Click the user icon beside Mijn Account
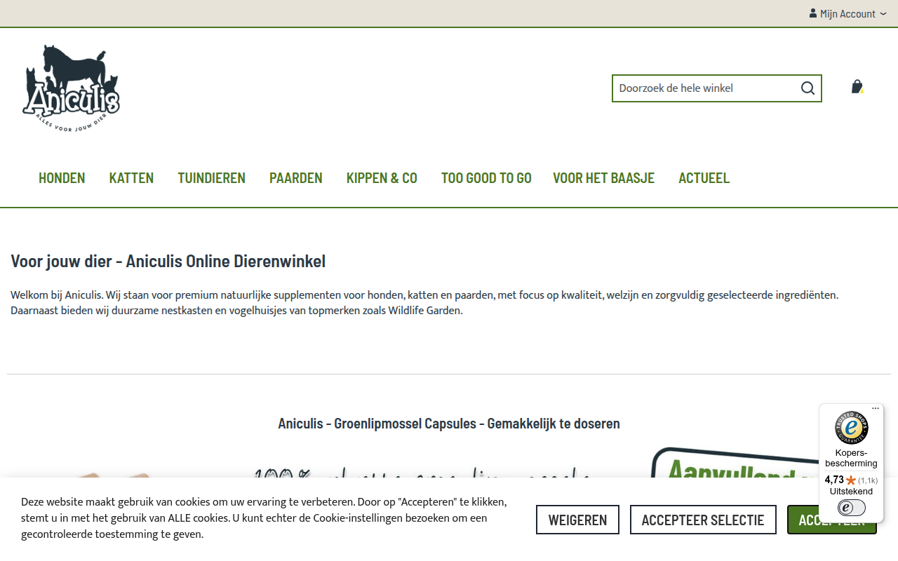 (x=813, y=13)
